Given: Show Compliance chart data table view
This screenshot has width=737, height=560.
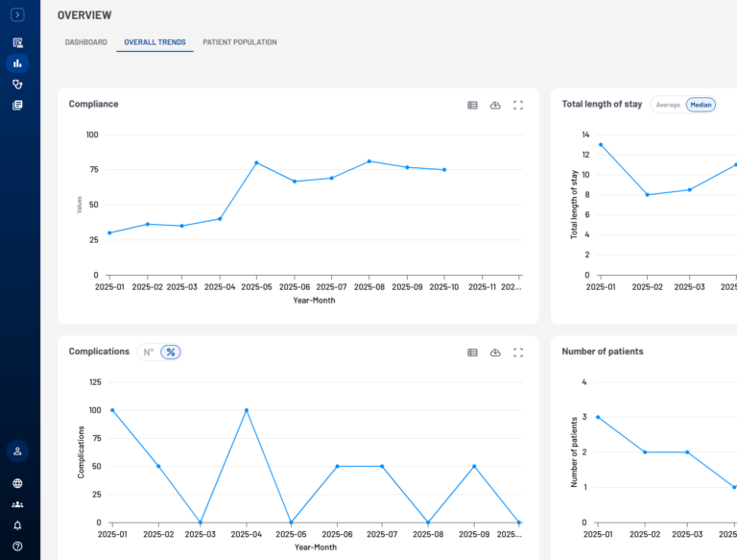Looking at the screenshot, I should click(472, 106).
